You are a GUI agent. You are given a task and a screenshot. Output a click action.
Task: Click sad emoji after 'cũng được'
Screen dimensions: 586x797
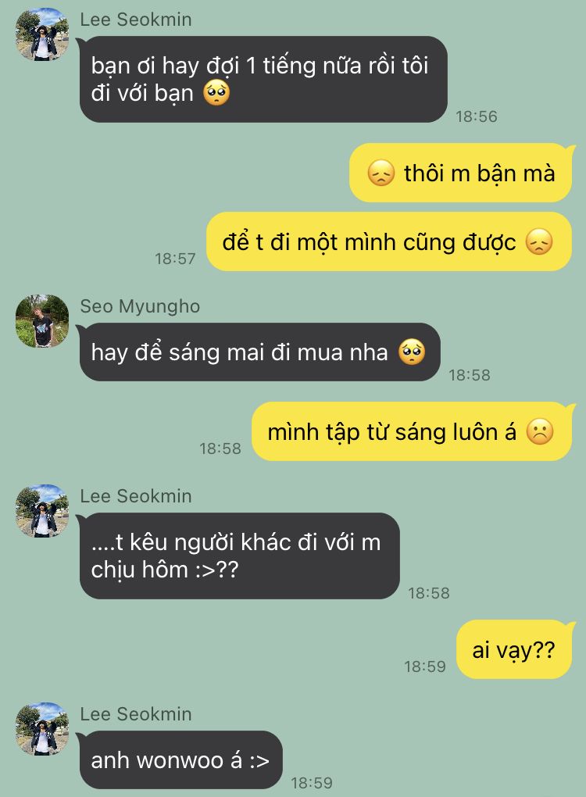pos(539,241)
